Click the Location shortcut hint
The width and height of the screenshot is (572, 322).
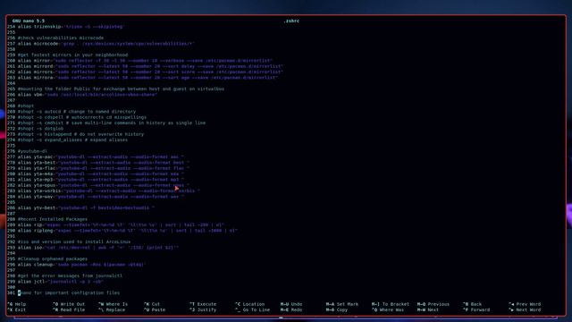point(250,304)
